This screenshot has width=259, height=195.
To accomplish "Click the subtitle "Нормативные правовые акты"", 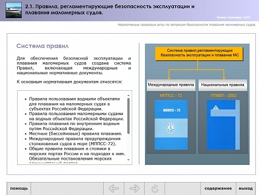I will pos(186,25).
